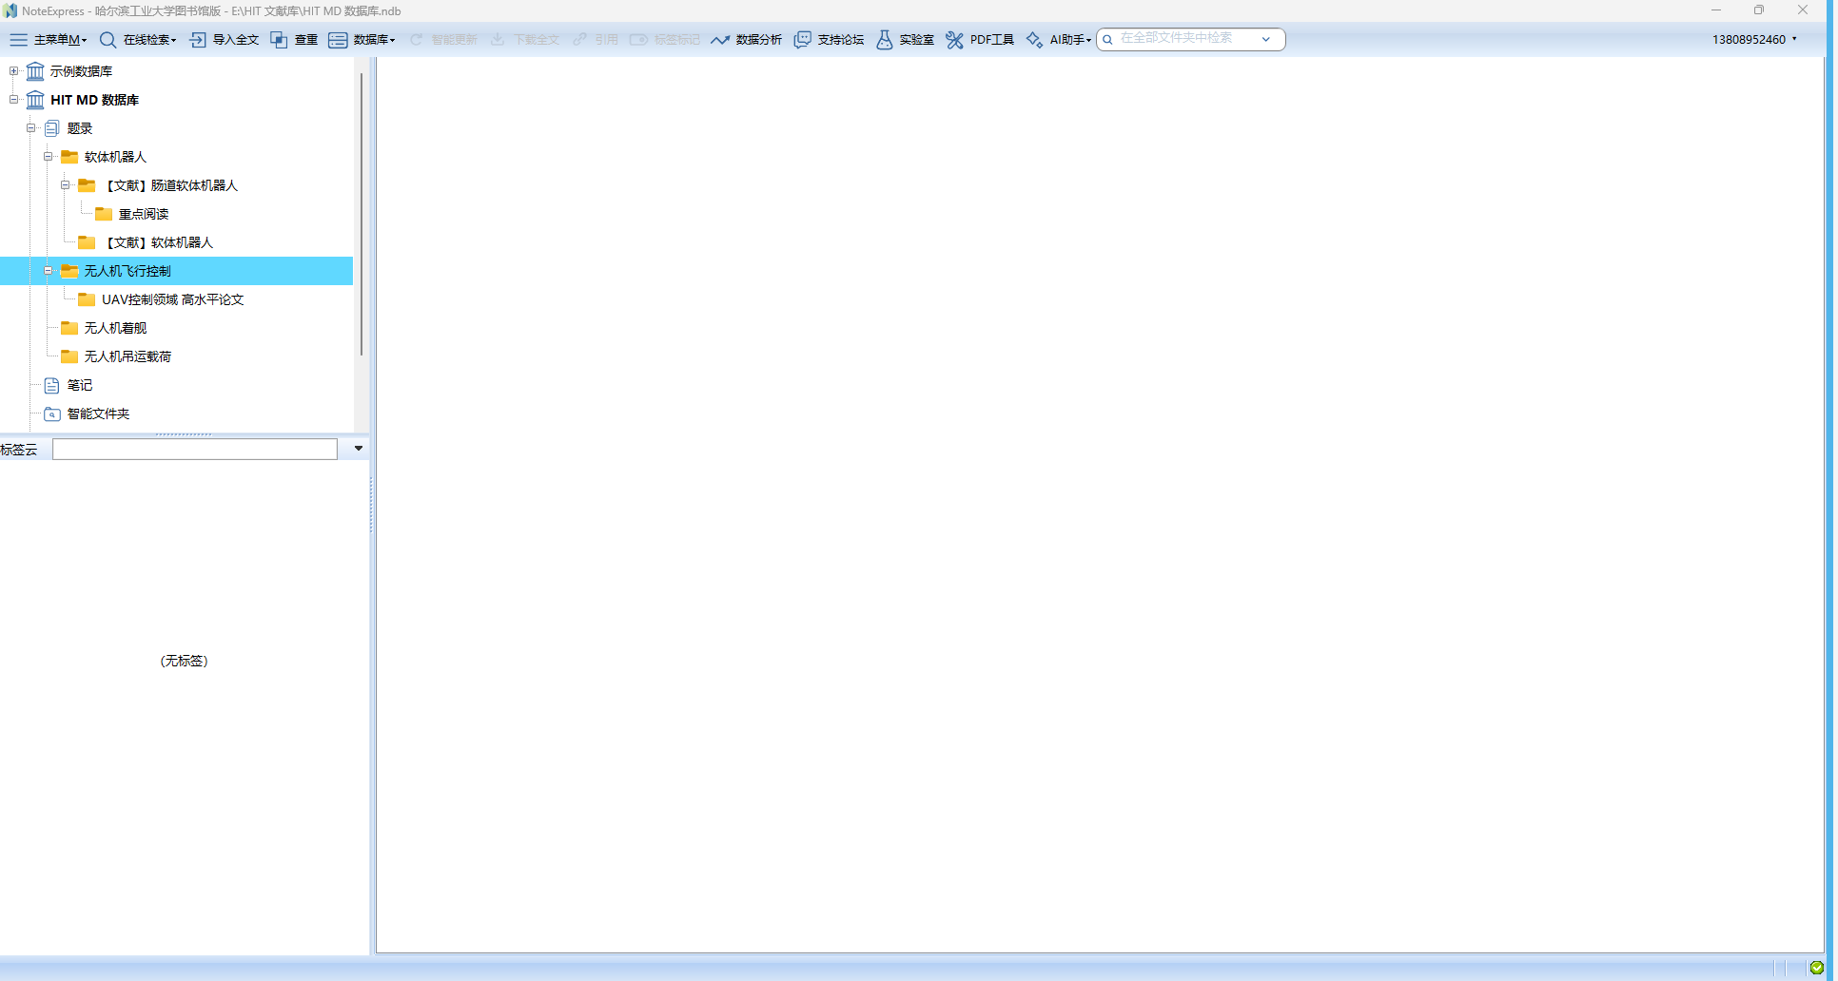Open the 数据库 database menu

tap(362, 40)
